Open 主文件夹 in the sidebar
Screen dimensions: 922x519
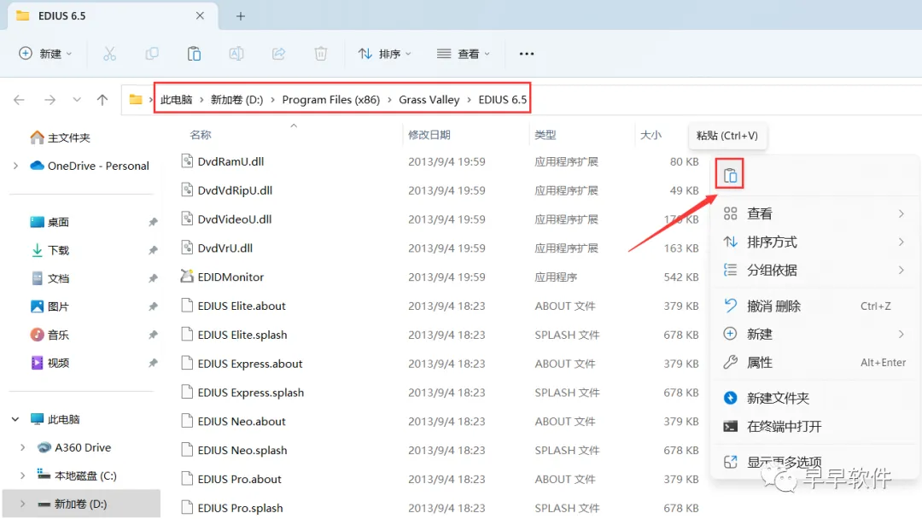pos(60,137)
